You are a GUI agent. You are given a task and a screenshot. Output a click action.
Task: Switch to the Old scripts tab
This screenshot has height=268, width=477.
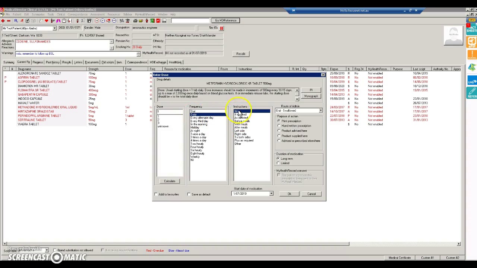[108, 62]
